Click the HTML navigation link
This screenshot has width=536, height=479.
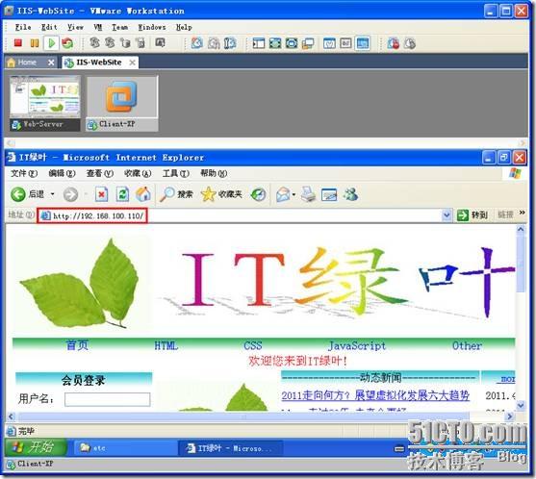tap(166, 345)
